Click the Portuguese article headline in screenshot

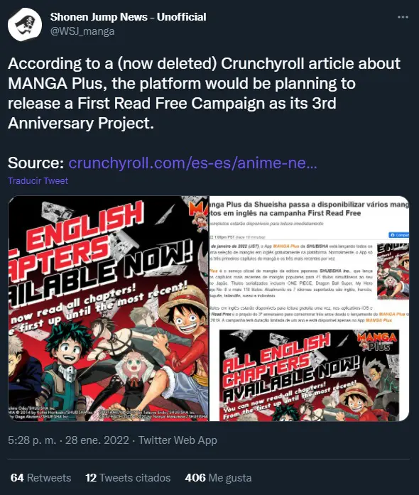(x=309, y=209)
